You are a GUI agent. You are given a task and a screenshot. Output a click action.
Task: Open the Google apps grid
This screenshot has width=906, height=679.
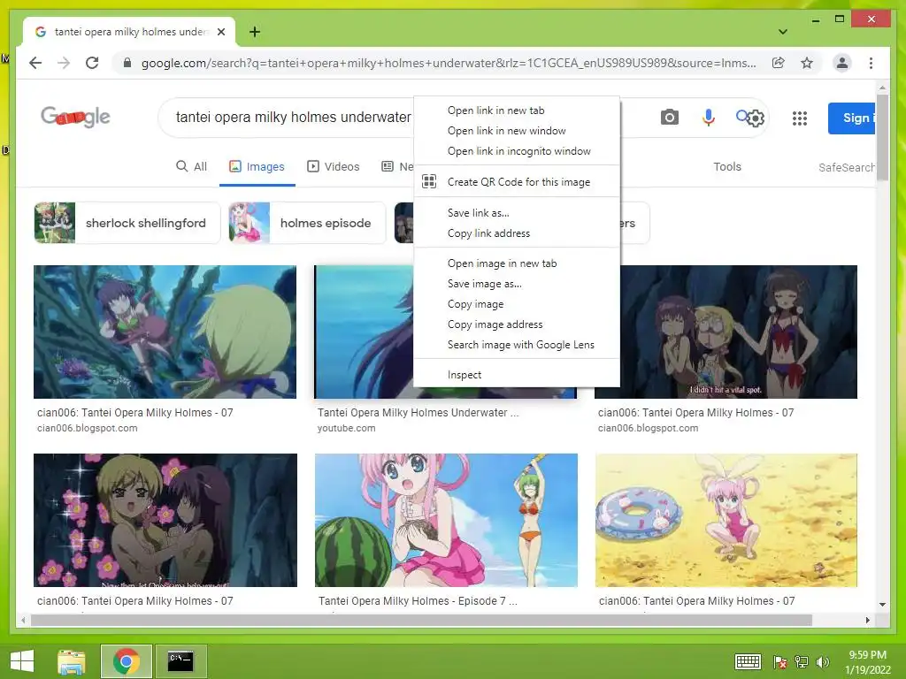point(800,118)
